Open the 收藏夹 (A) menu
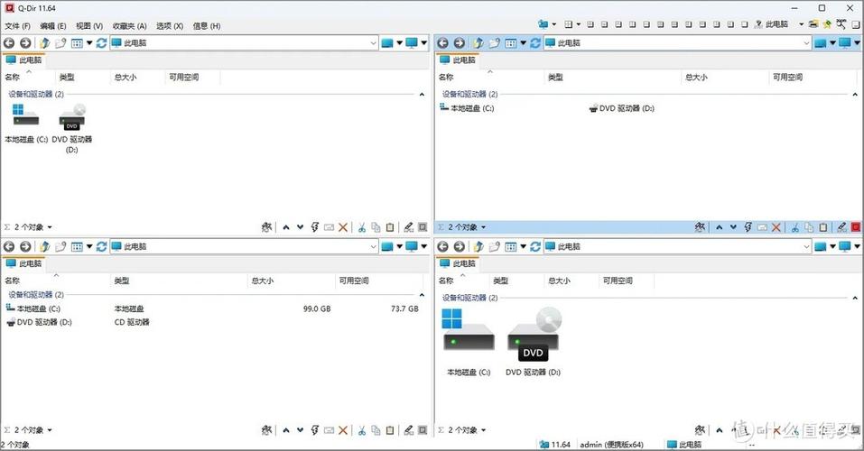The image size is (864, 451). point(129,26)
